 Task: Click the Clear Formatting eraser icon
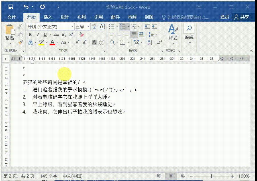tap(81, 35)
